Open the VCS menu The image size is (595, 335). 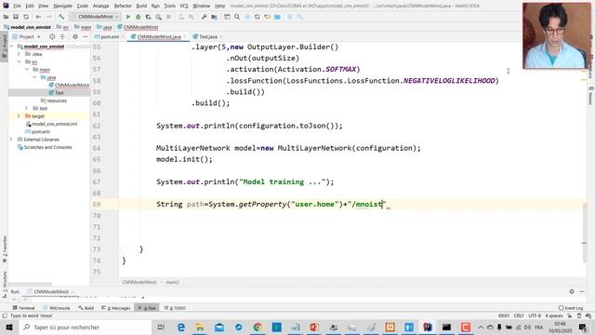pyautogui.click(x=184, y=6)
